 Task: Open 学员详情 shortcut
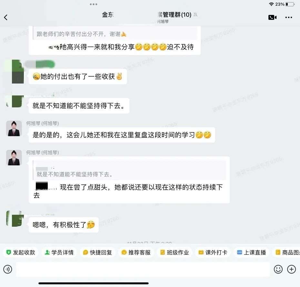[59, 252]
